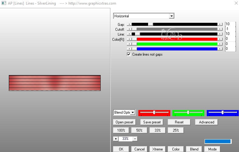Viewport: 239px width, 152px height.
Task: Click the Cancel button
Action: click(139, 149)
